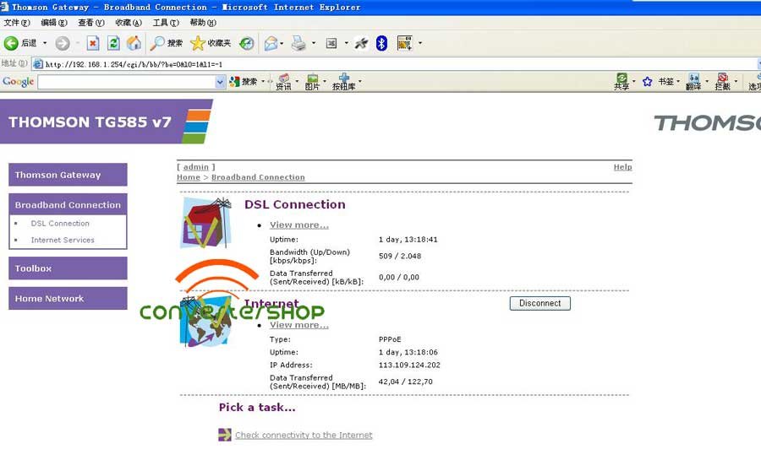Viewport: 761px width, 455px height.
Task: Click View more under Internet section
Action: (x=299, y=325)
